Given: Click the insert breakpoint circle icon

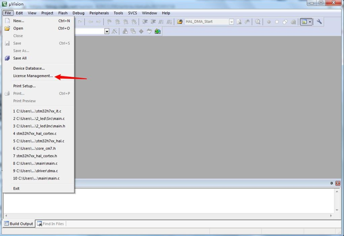Looking at the screenshot, I should click(269, 22).
